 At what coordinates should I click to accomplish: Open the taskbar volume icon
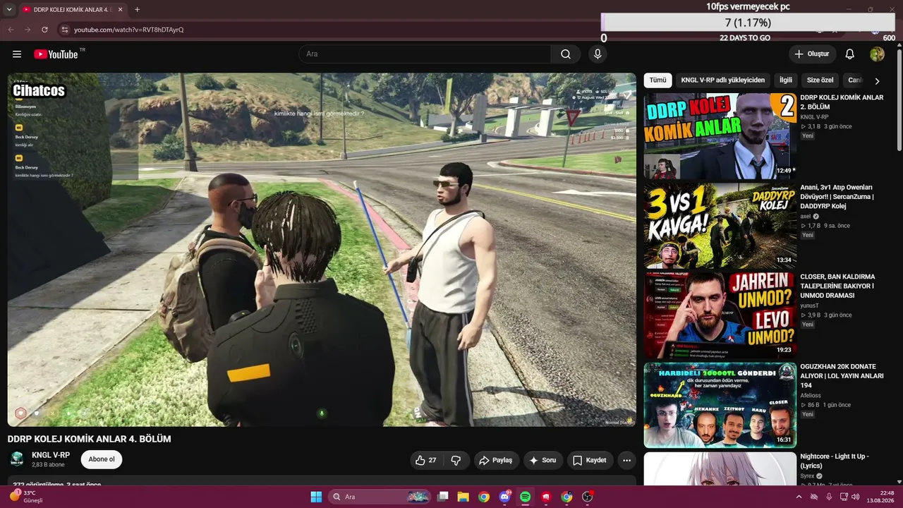(856, 497)
